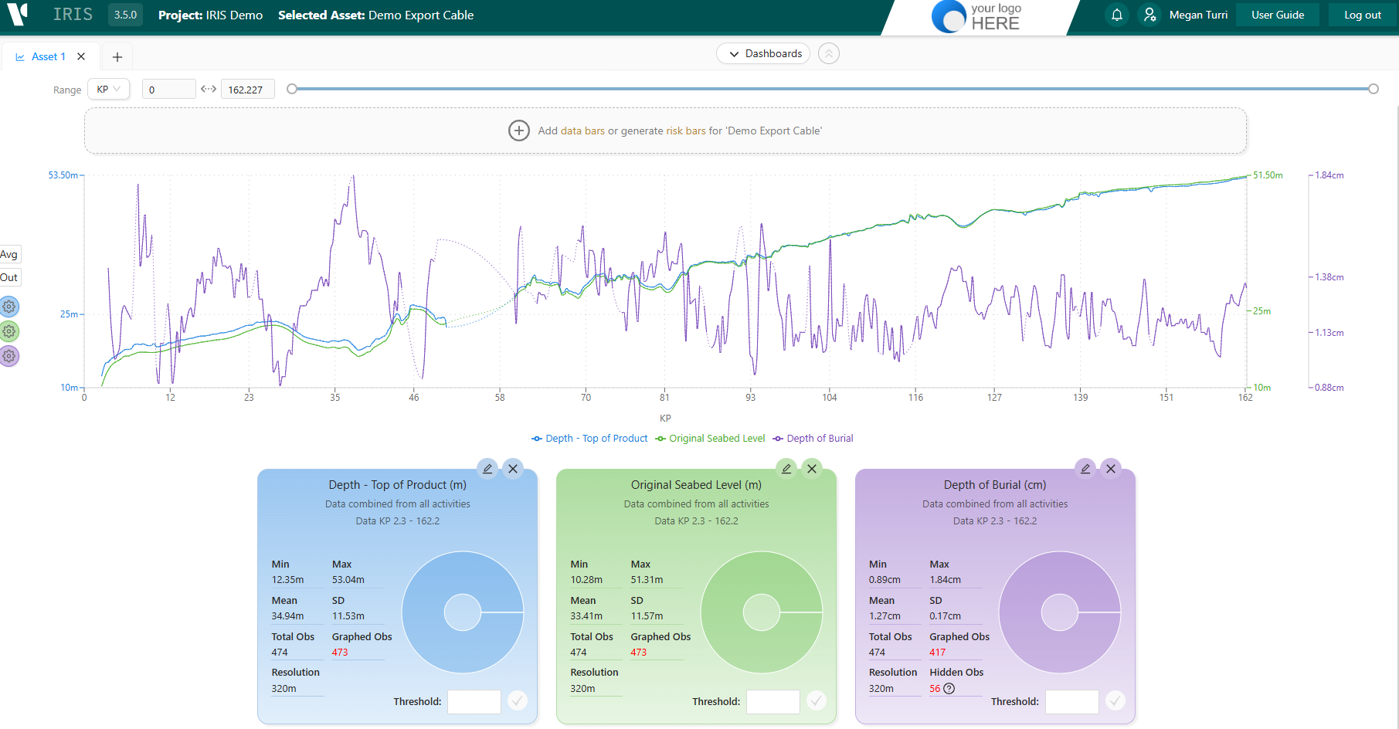Image resolution: width=1399 pixels, height=729 pixels.
Task: Click the Log out button
Action: [1363, 15]
